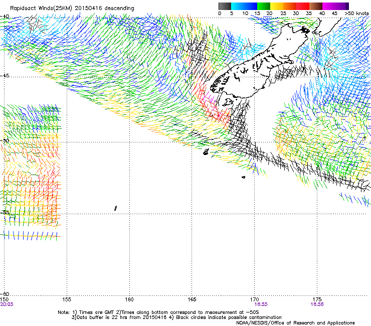Click the '25' legend scale label
371x326 pixels.
pyautogui.click(x=283, y=13)
